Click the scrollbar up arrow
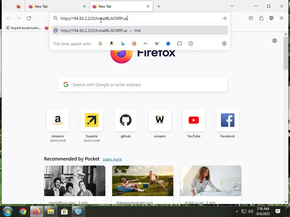The width and height of the screenshot is (290, 217). click(286, 34)
